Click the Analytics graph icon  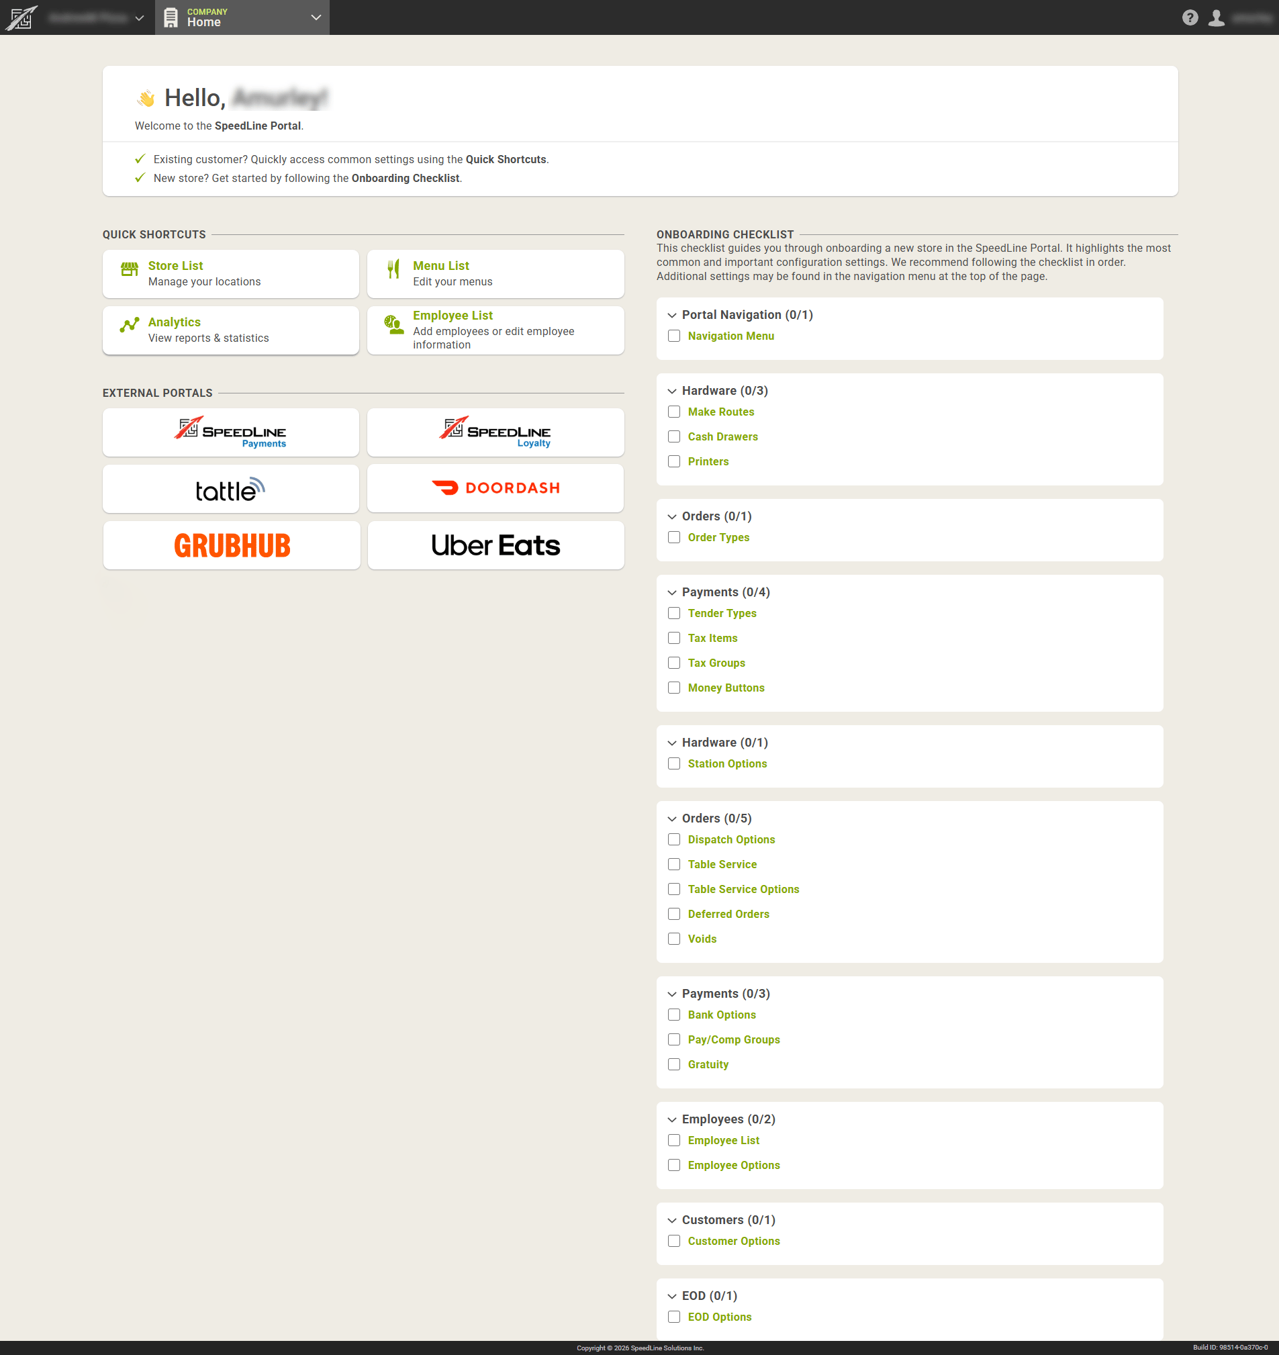[129, 325]
